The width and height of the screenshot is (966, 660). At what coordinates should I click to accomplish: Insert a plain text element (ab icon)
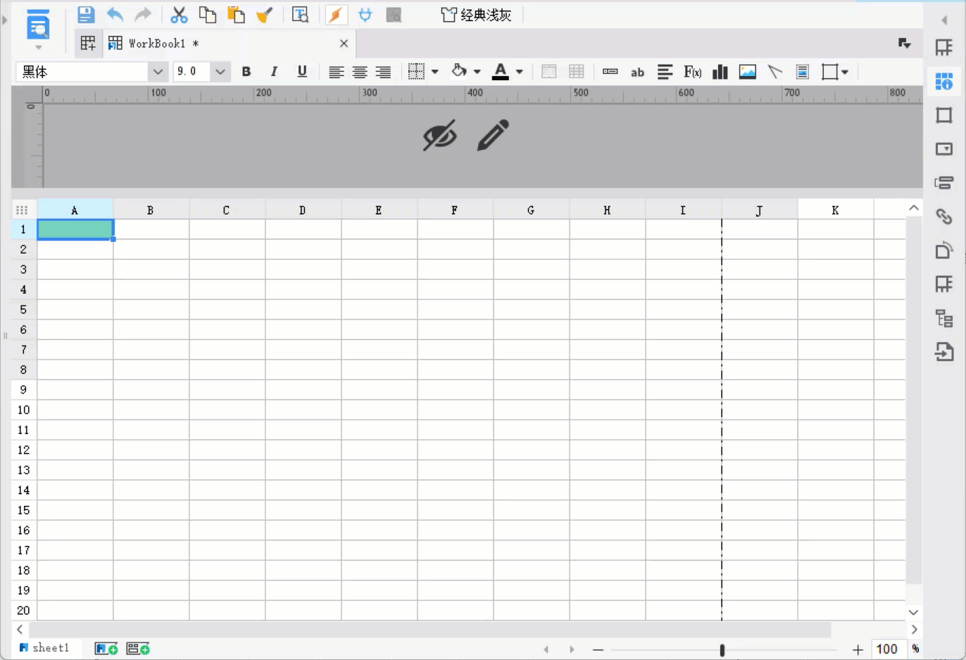click(x=637, y=72)
